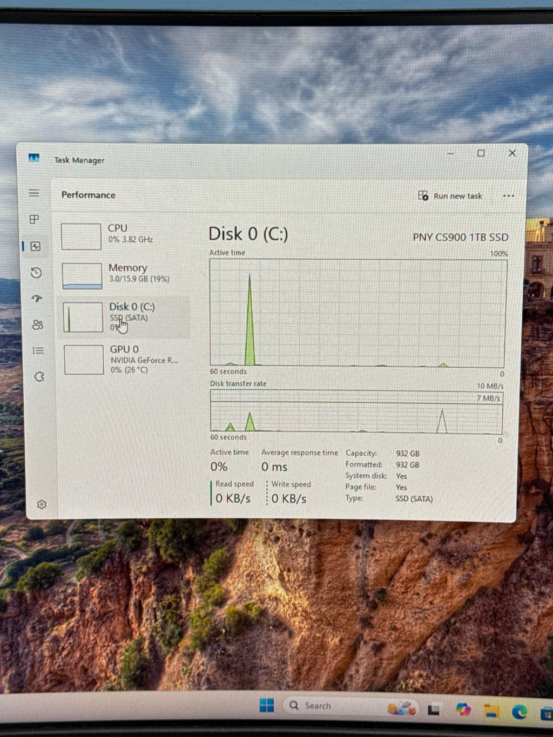This screenshot has height=737, width=553.
Task: Open the Processes page icon
Action: pyautogui.click(x=35, y=219)
